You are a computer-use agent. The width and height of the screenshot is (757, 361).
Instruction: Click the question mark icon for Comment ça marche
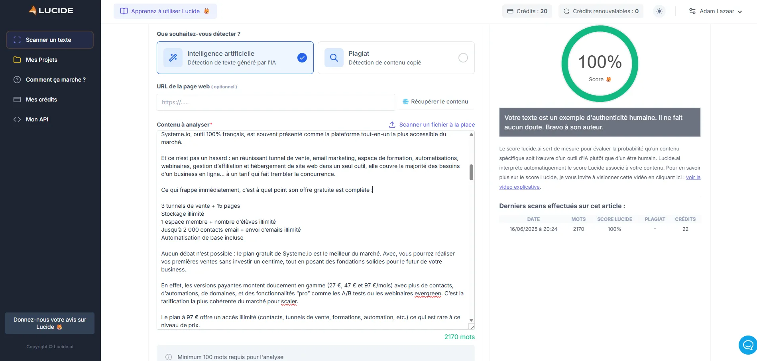pos(17,80)
